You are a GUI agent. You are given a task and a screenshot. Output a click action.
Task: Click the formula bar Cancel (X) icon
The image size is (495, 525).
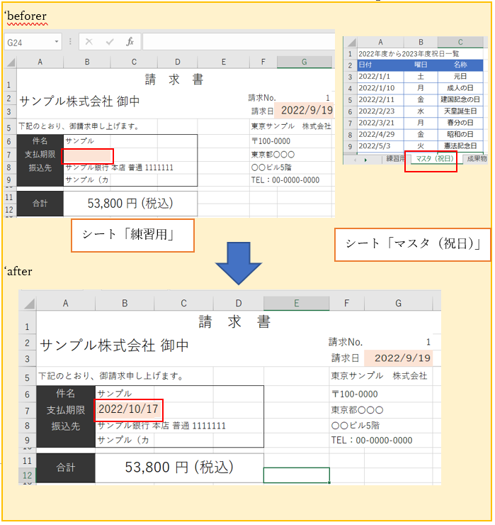click(x=89, y=42)
